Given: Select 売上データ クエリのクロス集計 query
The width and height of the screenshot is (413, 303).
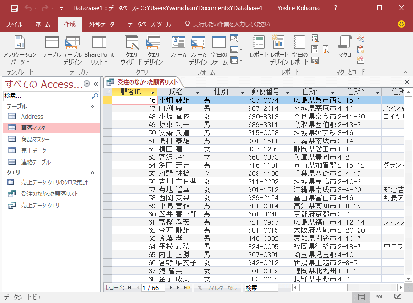Looking at the screenshot, I should [52, 183].
